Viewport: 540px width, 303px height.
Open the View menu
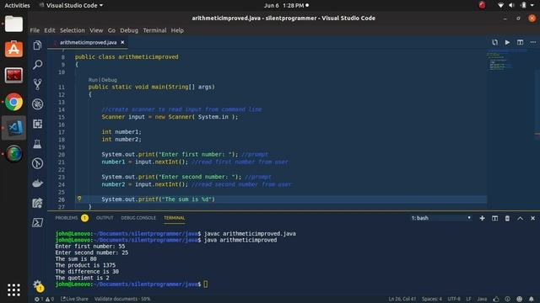pos(96,30)
